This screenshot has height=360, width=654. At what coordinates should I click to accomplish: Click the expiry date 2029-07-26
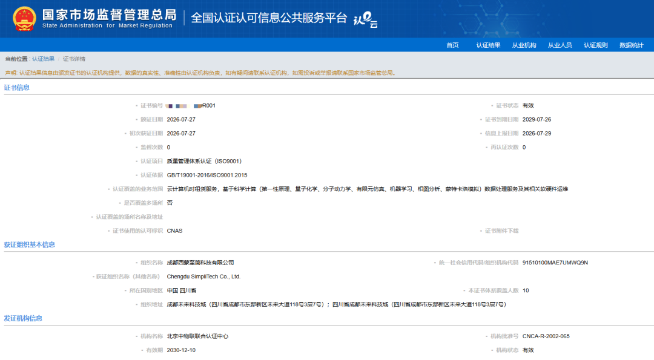(537, 120)
